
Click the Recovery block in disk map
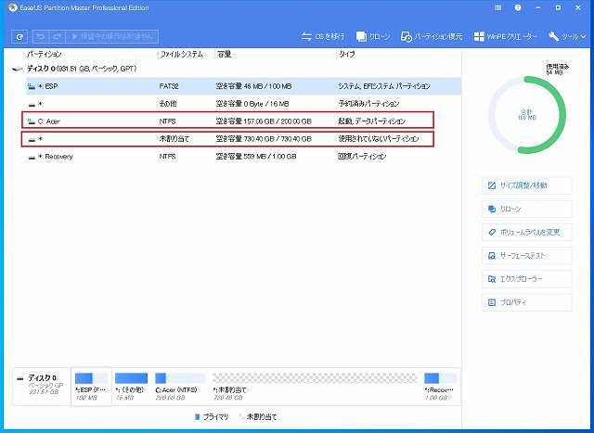pyautogui.click(x=440, y=387)
